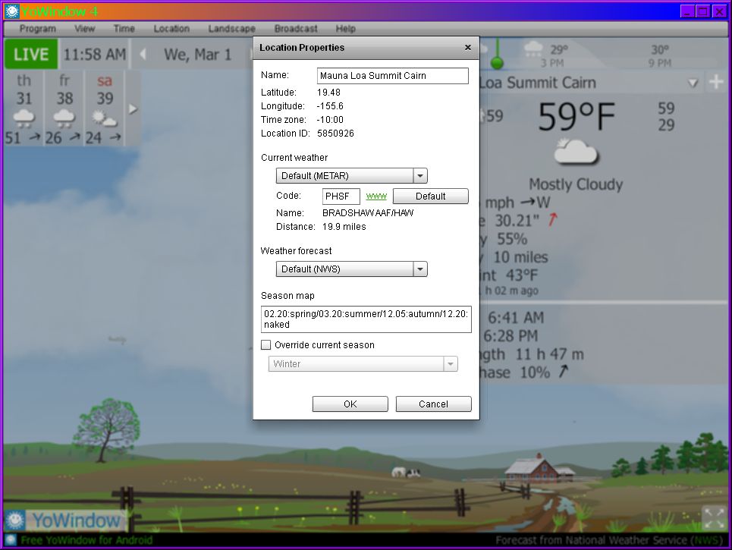
Task: Click the Cancel button
Action: click(433, 404)
